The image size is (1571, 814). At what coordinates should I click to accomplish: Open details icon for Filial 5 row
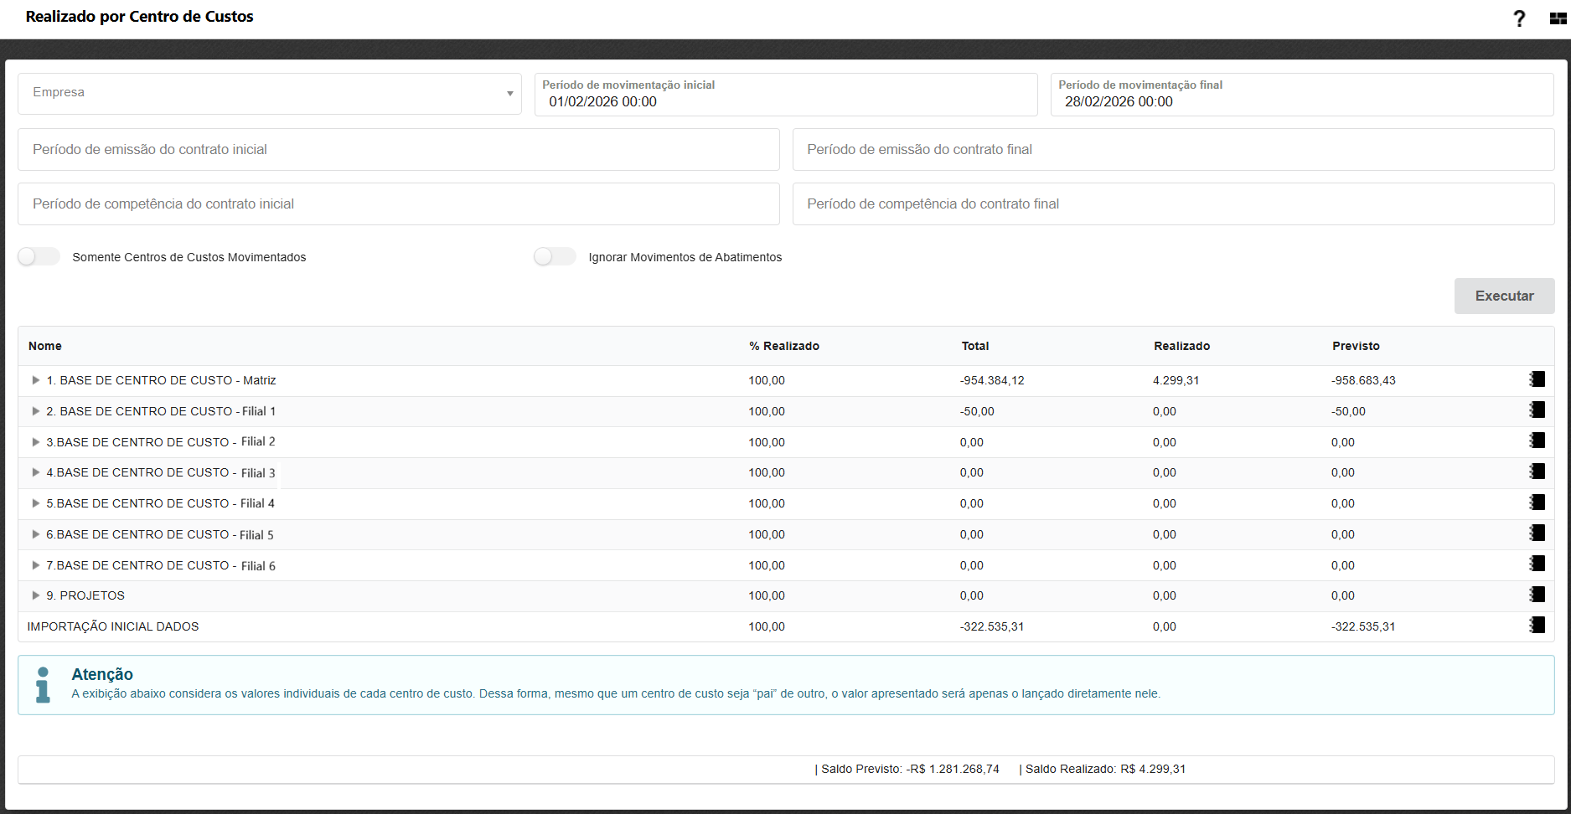(1537, 533)
